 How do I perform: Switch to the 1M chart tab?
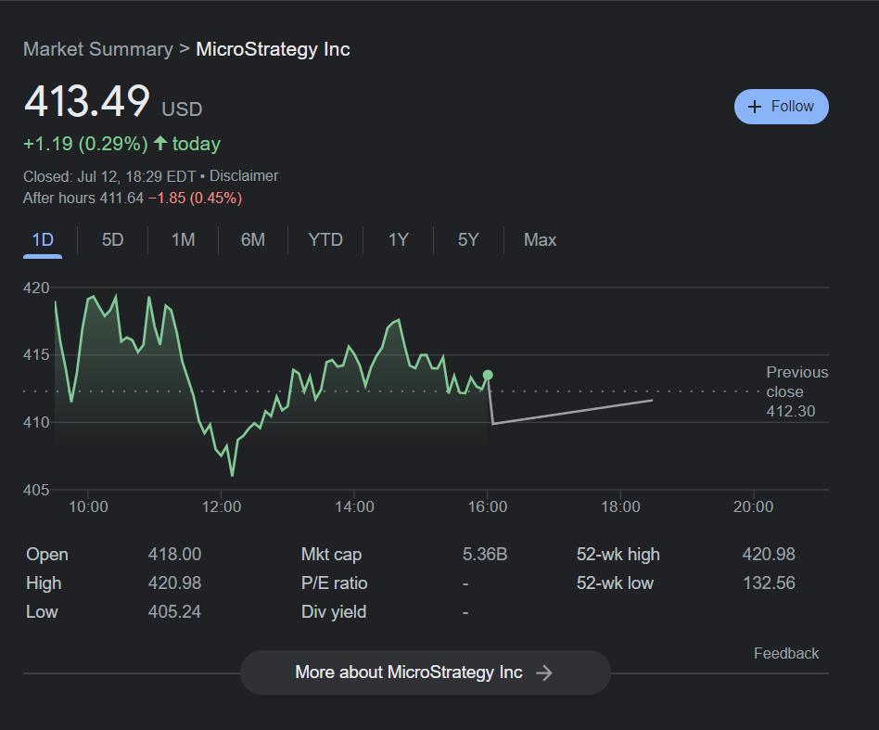click(x=183, y=240)
